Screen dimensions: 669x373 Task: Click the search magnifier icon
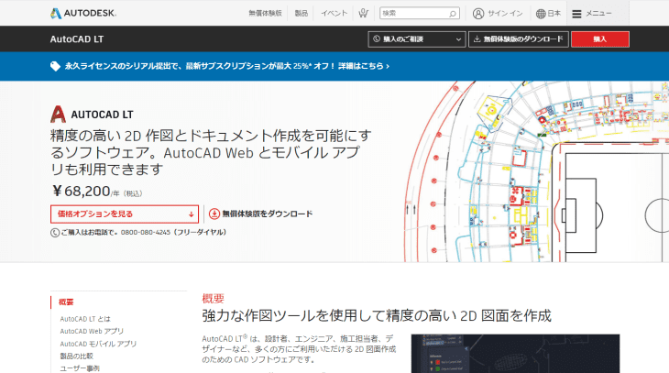click(452, 14)
